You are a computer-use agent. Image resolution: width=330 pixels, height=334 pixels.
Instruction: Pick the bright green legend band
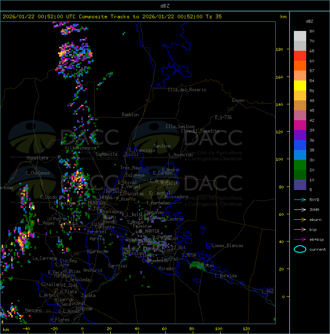[x=300, y=165]
